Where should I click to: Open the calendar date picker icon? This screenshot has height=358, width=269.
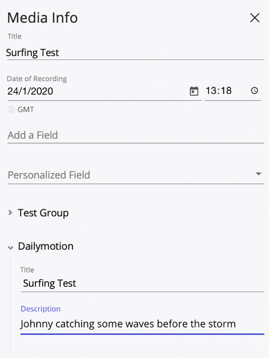pyautogui.click(x=194, y=91)
